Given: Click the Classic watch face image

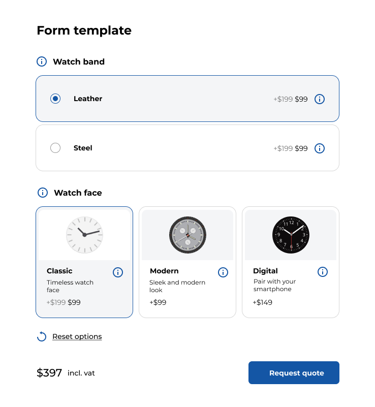Looking at the screenshot, I should pos(84,234).
